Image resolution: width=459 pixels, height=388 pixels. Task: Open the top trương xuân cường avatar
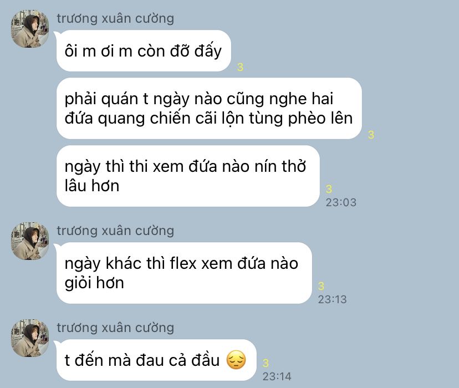[x=30, y=29]
